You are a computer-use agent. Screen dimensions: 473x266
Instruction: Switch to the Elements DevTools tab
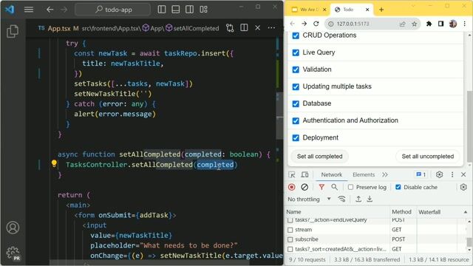[x=364, y=174]
